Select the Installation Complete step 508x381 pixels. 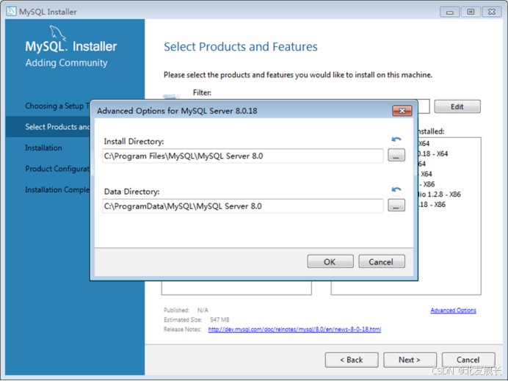click(57, 190)
